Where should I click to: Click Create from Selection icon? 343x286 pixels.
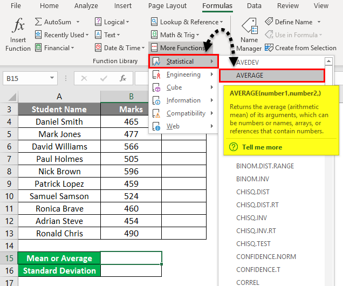(269, 47)
